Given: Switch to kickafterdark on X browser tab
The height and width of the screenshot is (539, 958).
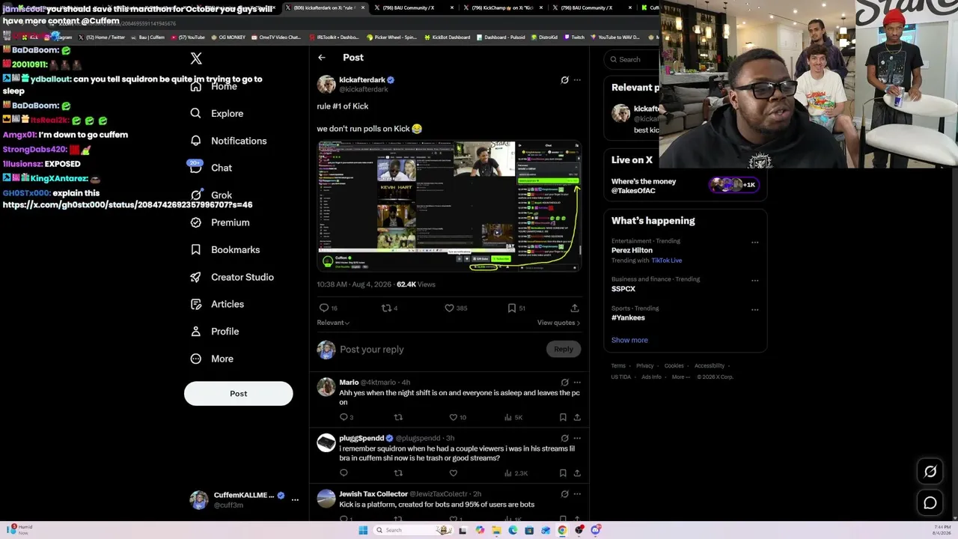Looking at the screenshot, I should (x=326, y=7).
